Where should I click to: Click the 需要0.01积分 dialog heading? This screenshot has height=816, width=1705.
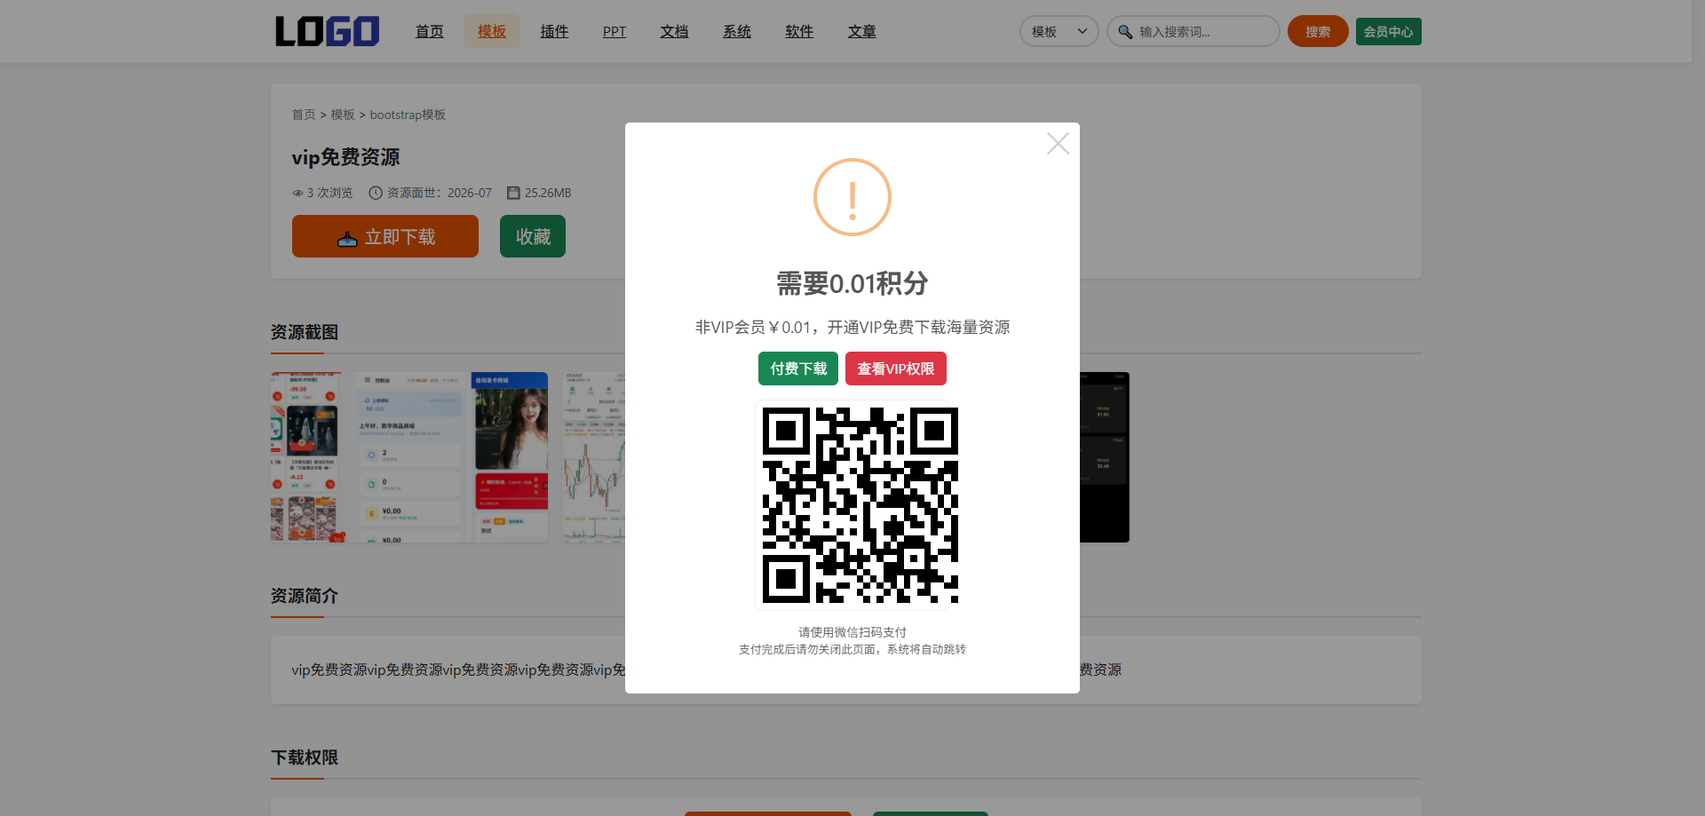point(852,283)
